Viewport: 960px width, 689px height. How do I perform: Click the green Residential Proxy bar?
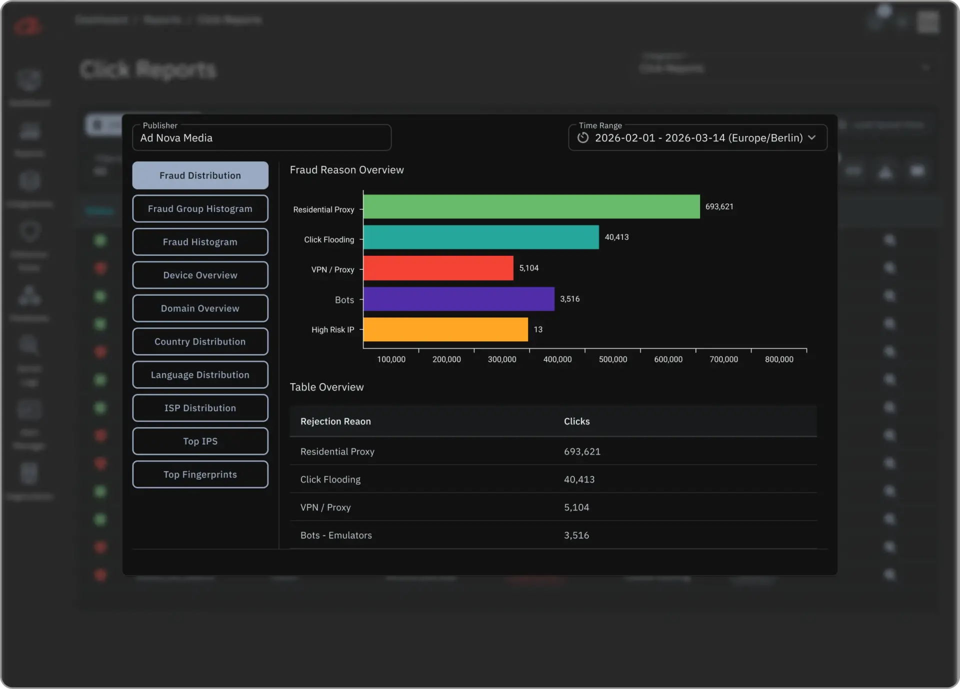point(531,207)
